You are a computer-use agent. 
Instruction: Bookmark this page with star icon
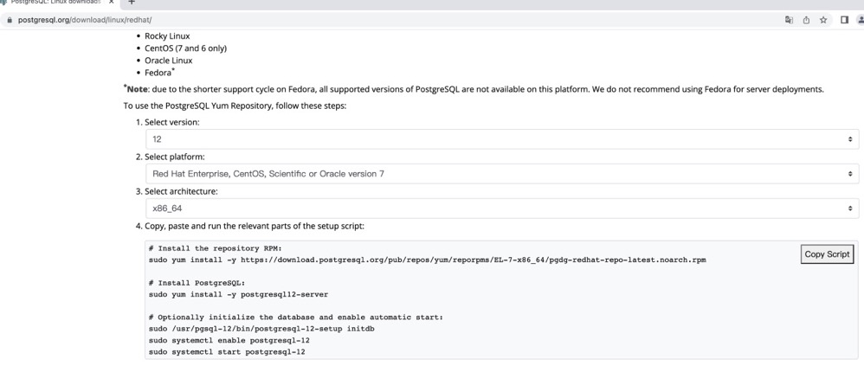[x=823, y=20]
